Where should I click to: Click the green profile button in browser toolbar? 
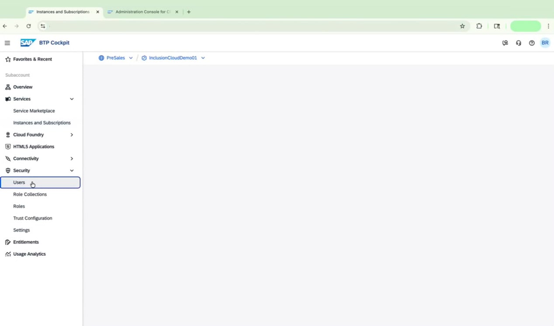526,26
